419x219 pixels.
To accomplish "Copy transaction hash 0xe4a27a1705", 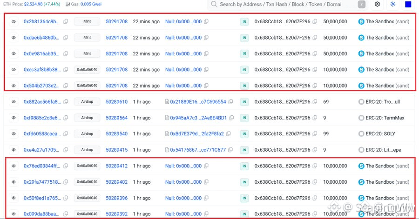I will click(x=66, y=150).
